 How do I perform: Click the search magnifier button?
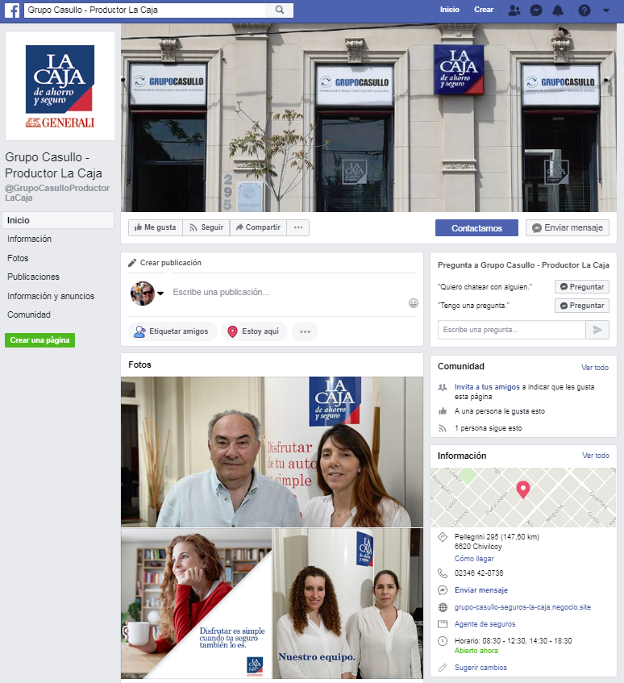280,10
